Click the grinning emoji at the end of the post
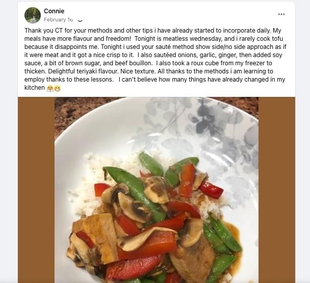This screenshot has height=283, width=310. tap(57, 88)
